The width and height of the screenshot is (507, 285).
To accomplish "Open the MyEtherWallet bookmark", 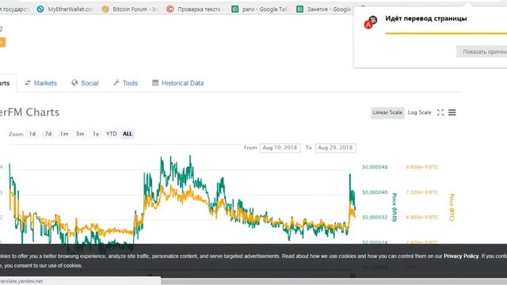I will pyautogui.click(x=66, y=9).
